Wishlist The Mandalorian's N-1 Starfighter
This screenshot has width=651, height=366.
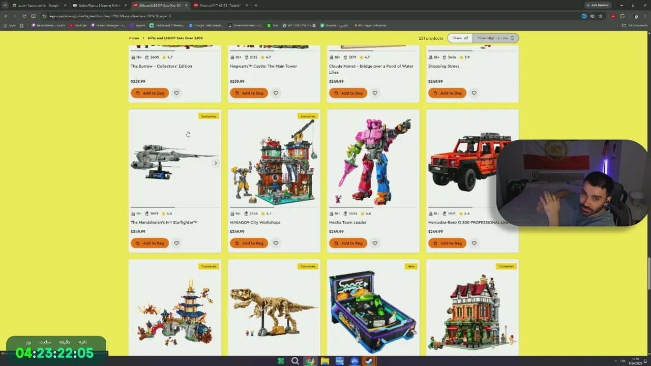176,243
